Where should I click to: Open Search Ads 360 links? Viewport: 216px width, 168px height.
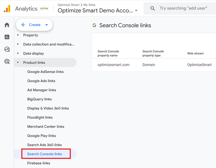point(44,145)
